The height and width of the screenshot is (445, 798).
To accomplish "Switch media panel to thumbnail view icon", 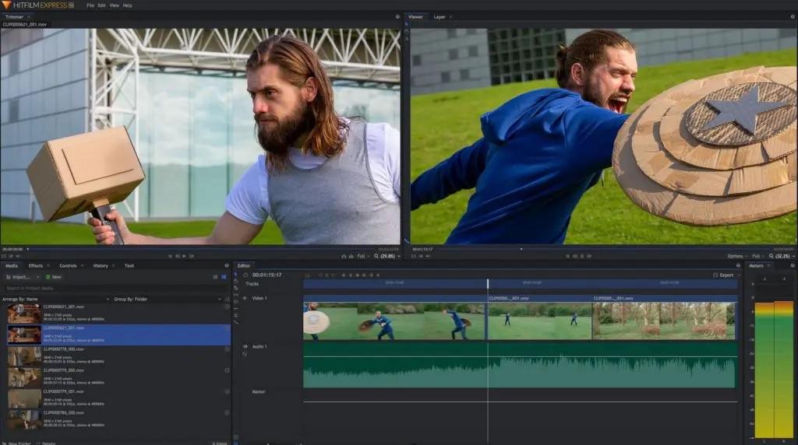I will [224, 277].
